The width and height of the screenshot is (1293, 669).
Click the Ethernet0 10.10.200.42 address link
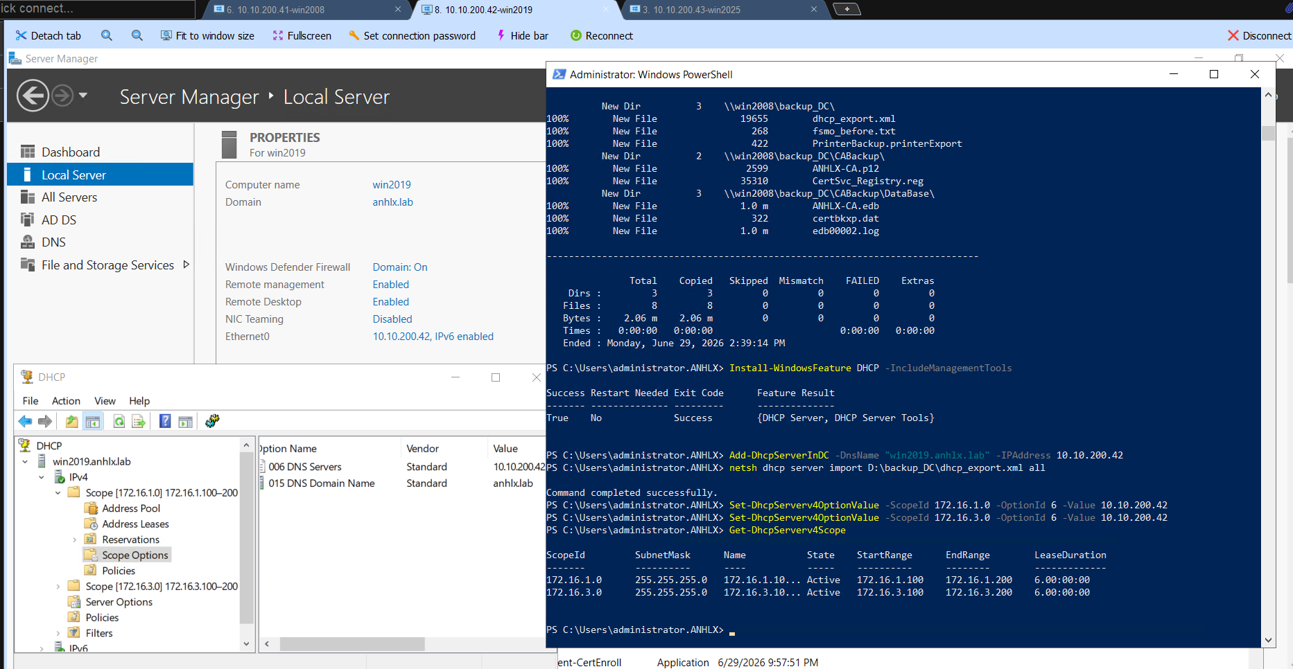coord(433,337)
